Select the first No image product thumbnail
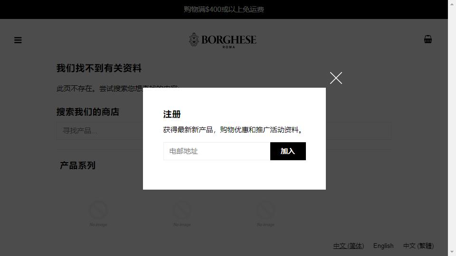The width and height of the screenshot is (456, 256). pyautogui.click(x=98, y=213)
